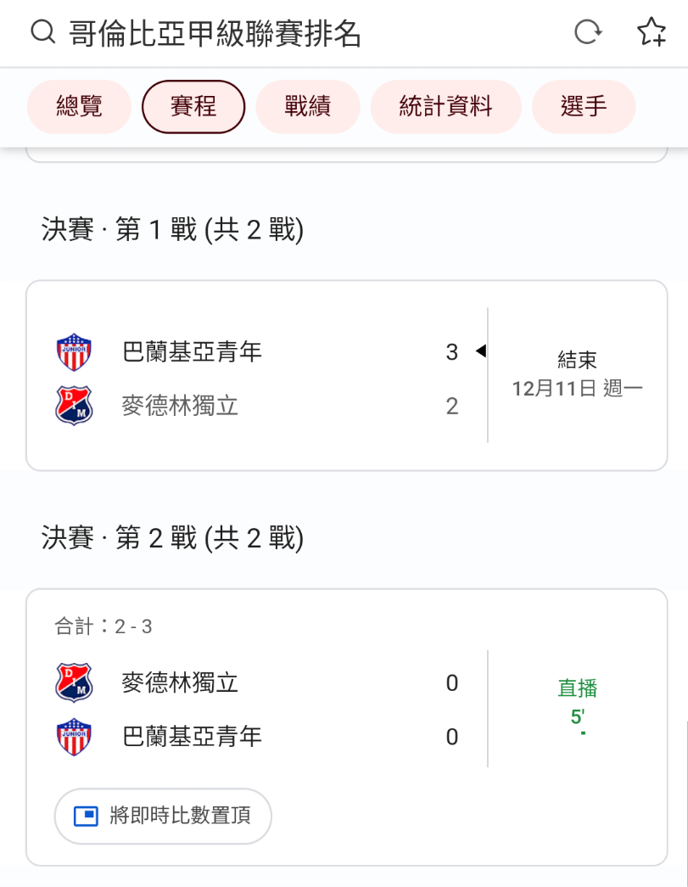The width and height of the screenshot is (688, 887).
Task: Click Junior team crest in first leg
Action: click(74, 352)
